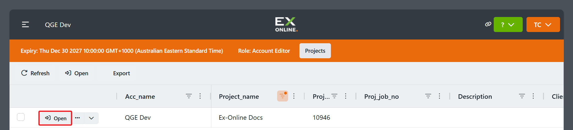This screenshot has width=573, height=130.
Task: Open the TC user menu dropdown
Action: (x=543, y=24)
